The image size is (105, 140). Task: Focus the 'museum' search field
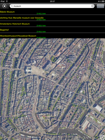coord(52,6)
